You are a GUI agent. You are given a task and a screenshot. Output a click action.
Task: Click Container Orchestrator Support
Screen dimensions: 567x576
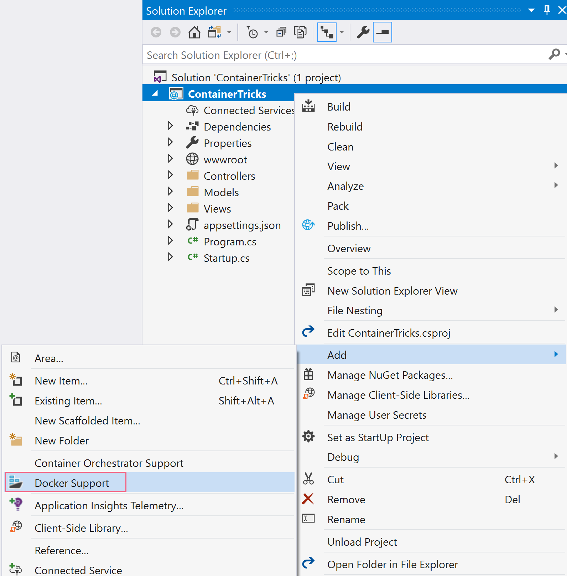pos(150,463)
